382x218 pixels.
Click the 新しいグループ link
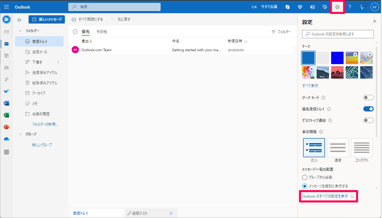pyautogui.click(x=42, y=145)
